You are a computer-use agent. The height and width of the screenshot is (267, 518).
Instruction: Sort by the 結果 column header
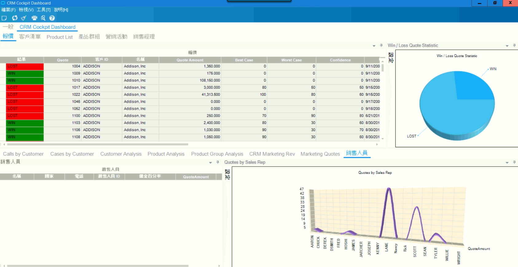click(22, 60)
